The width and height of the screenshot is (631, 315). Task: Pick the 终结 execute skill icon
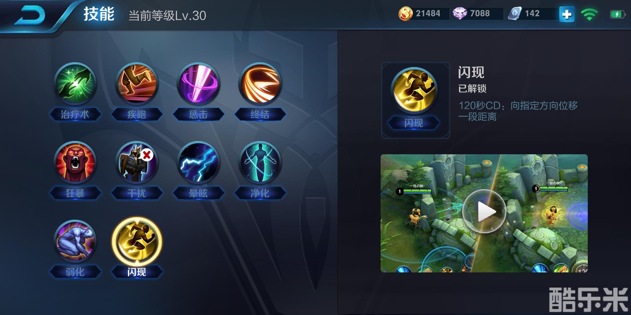[260, 84]
